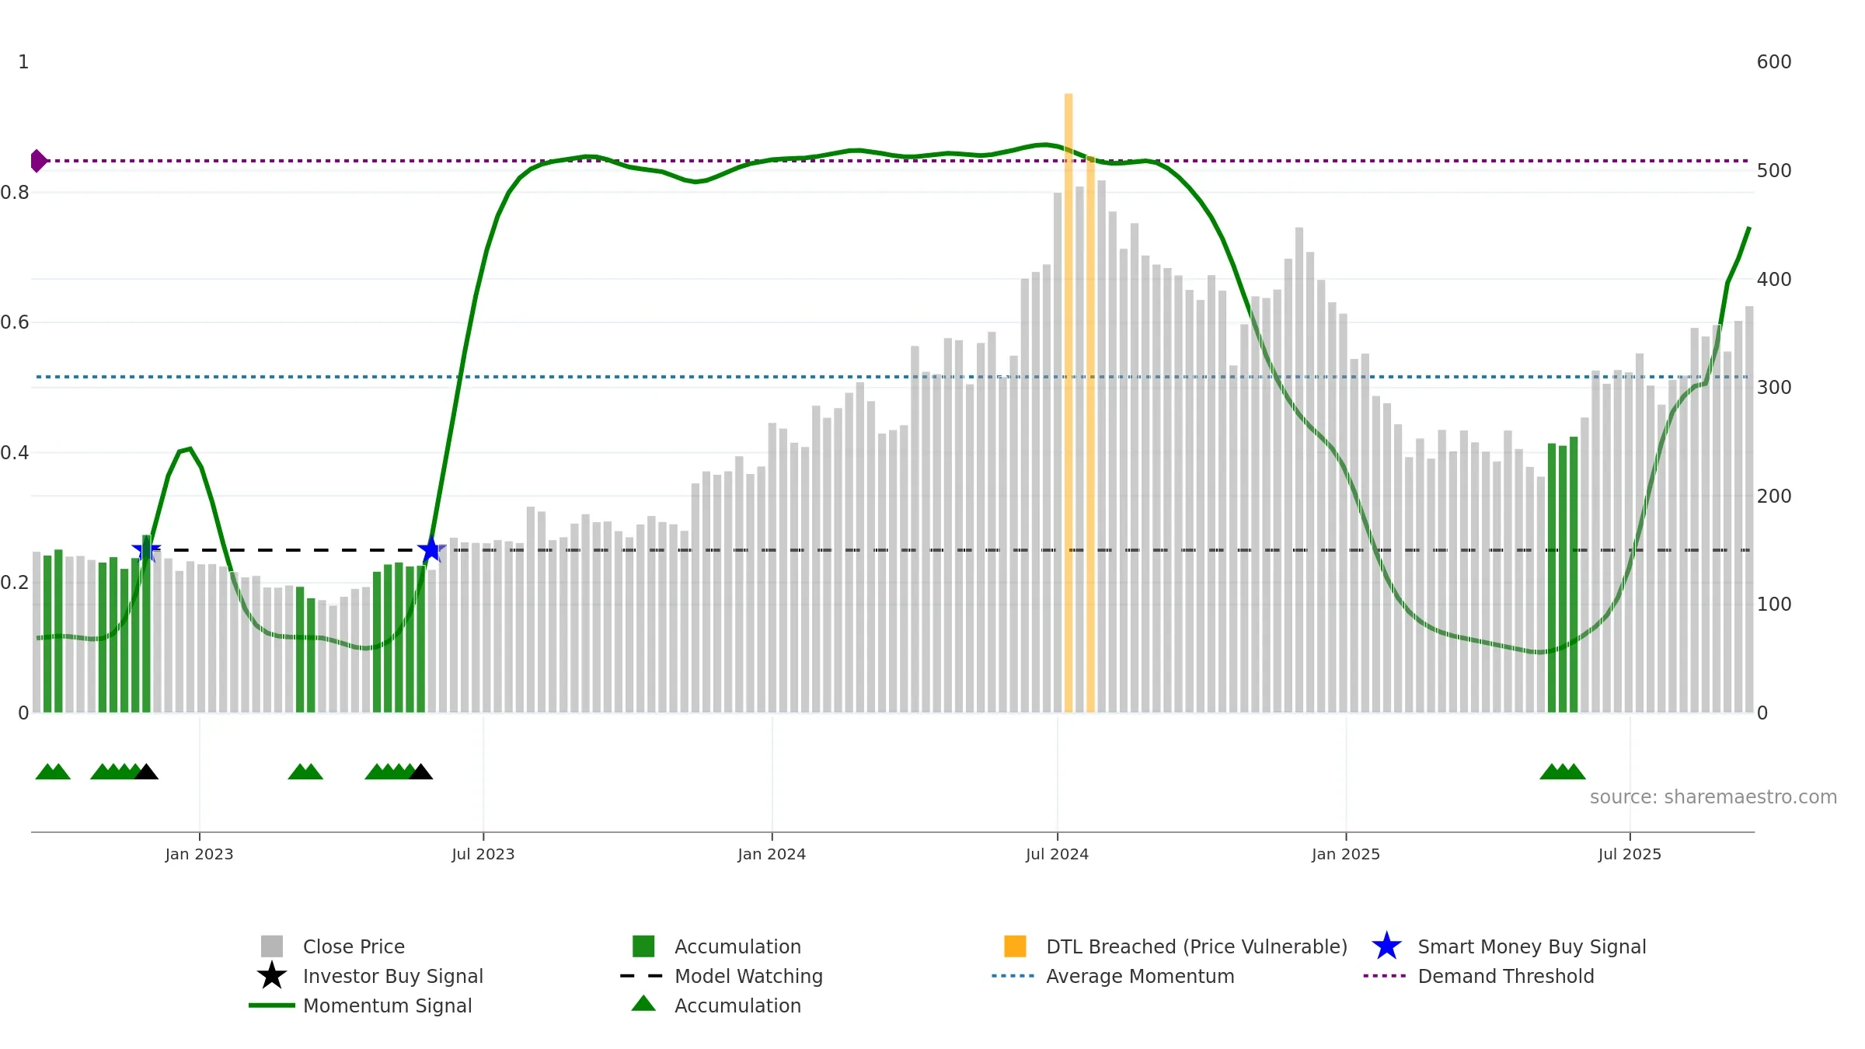Click the first blue star before Jan 2023
Viewport: 1865px width, 1049px height.
(x=145, y=550)
